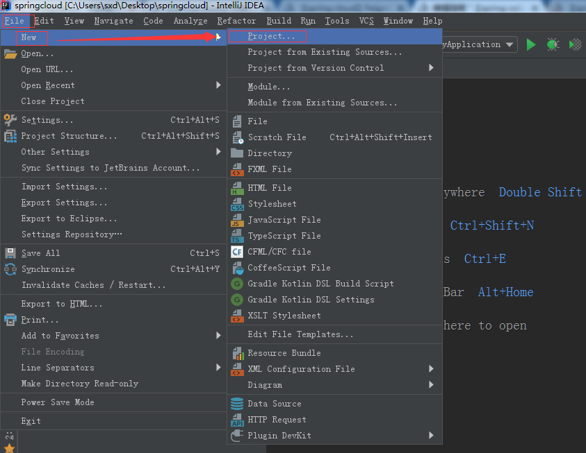The height and width of the screenshot is (453, 586).
Task: Expand the Line Separators submenu arrow
Action: 218,367
